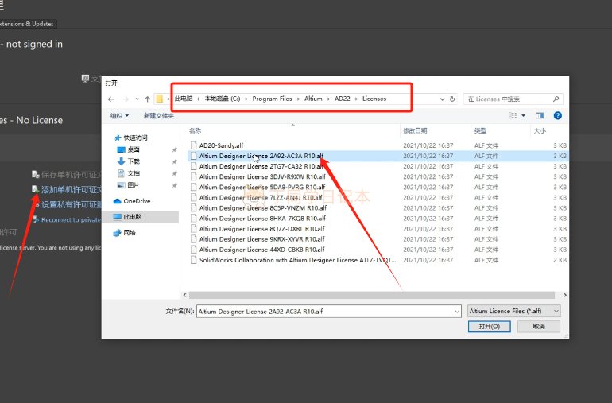Open the help question mark icon
Image resolution: width=612 pixels, height=403 pixels.
tap(558, 115)
